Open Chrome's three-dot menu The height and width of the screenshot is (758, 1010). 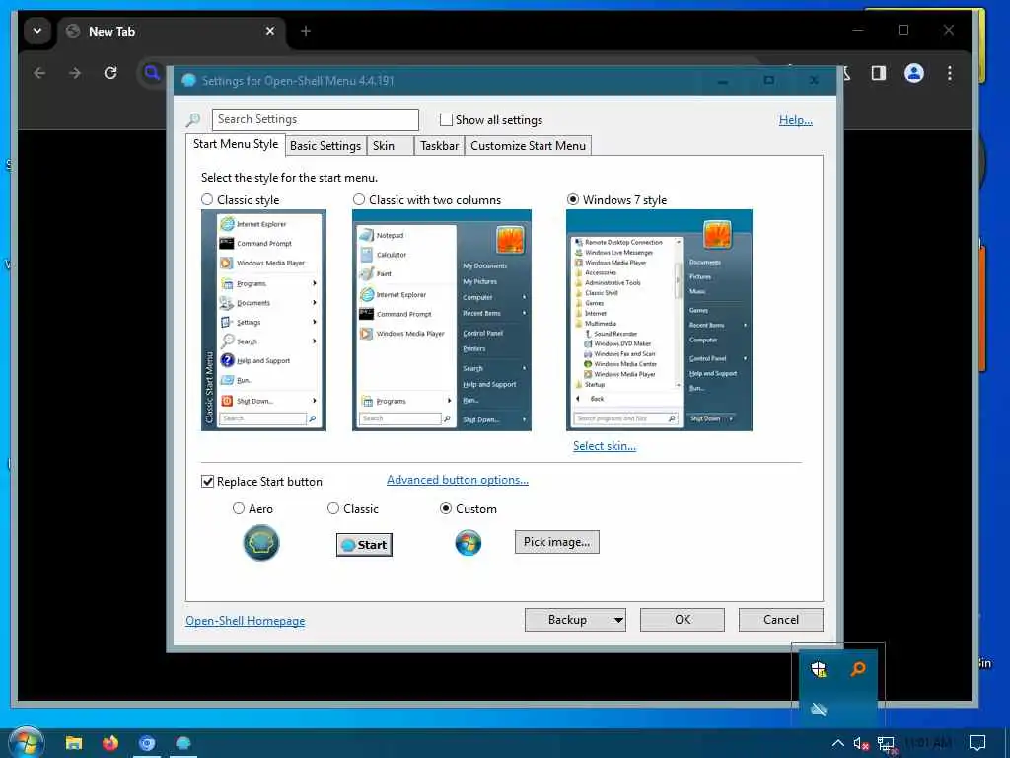pyautogui.click(x=950, y=73)
